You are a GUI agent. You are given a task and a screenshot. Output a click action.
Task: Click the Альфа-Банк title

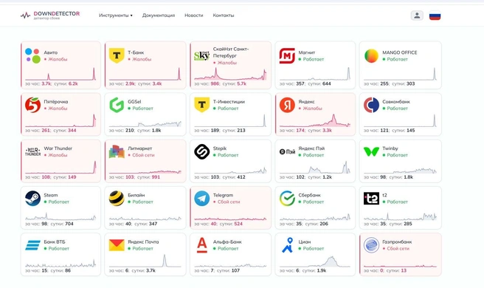tap(227, 242)
